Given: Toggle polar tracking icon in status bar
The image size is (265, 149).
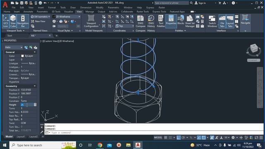Looking at the screenshot, I should tap(183, 138).
